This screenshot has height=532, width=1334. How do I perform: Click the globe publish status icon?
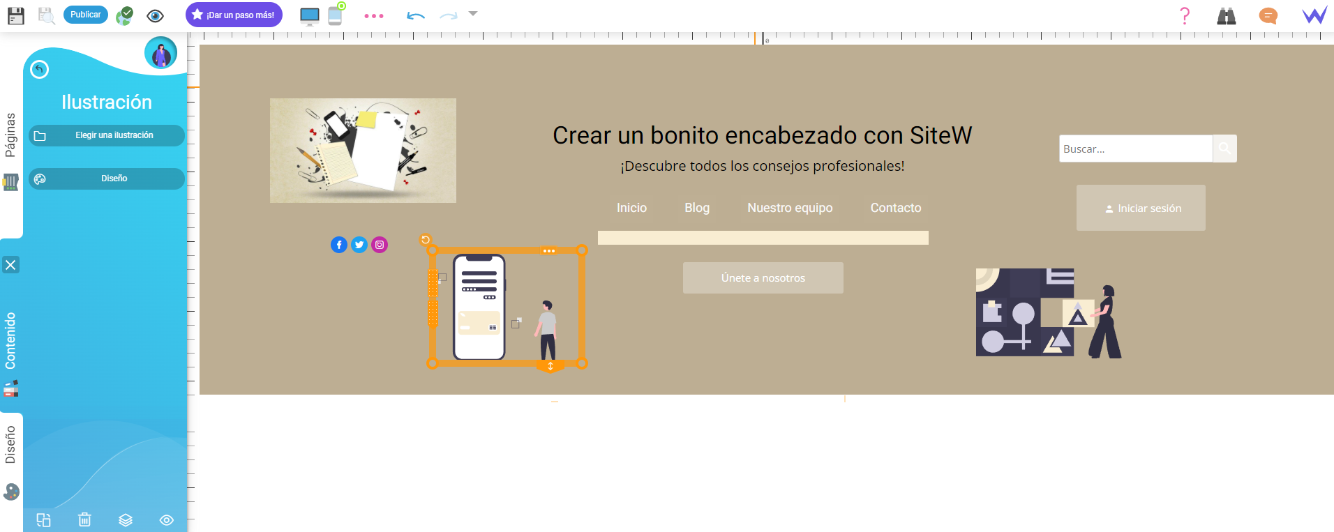pos(125,15)
